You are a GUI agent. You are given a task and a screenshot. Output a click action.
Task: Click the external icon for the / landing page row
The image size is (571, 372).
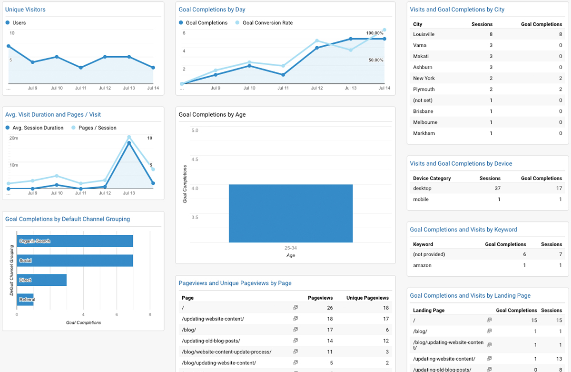coord(489,320)
